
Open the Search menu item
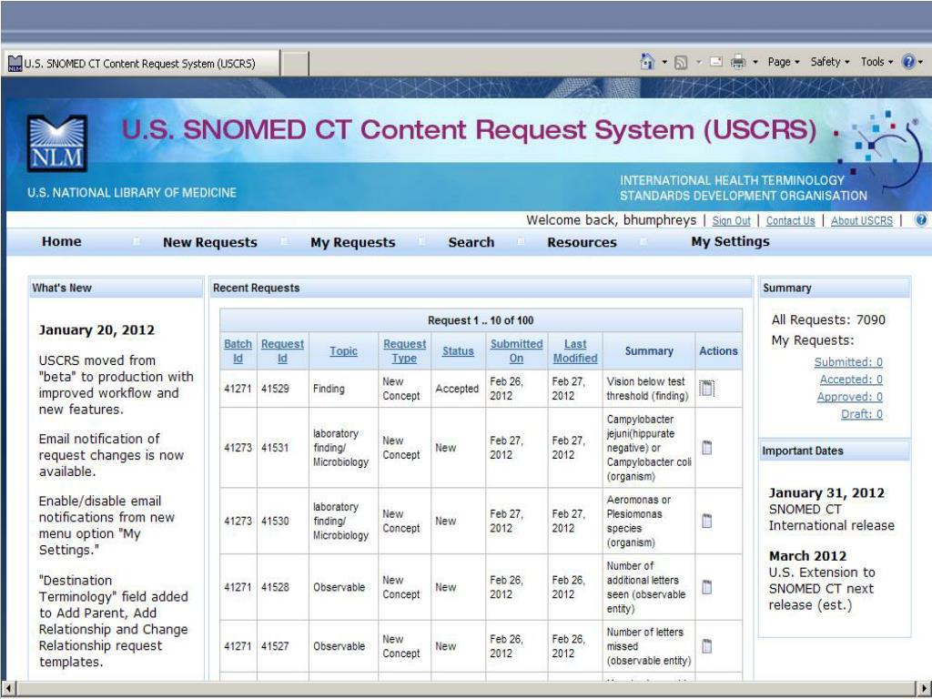click(471, 242)
